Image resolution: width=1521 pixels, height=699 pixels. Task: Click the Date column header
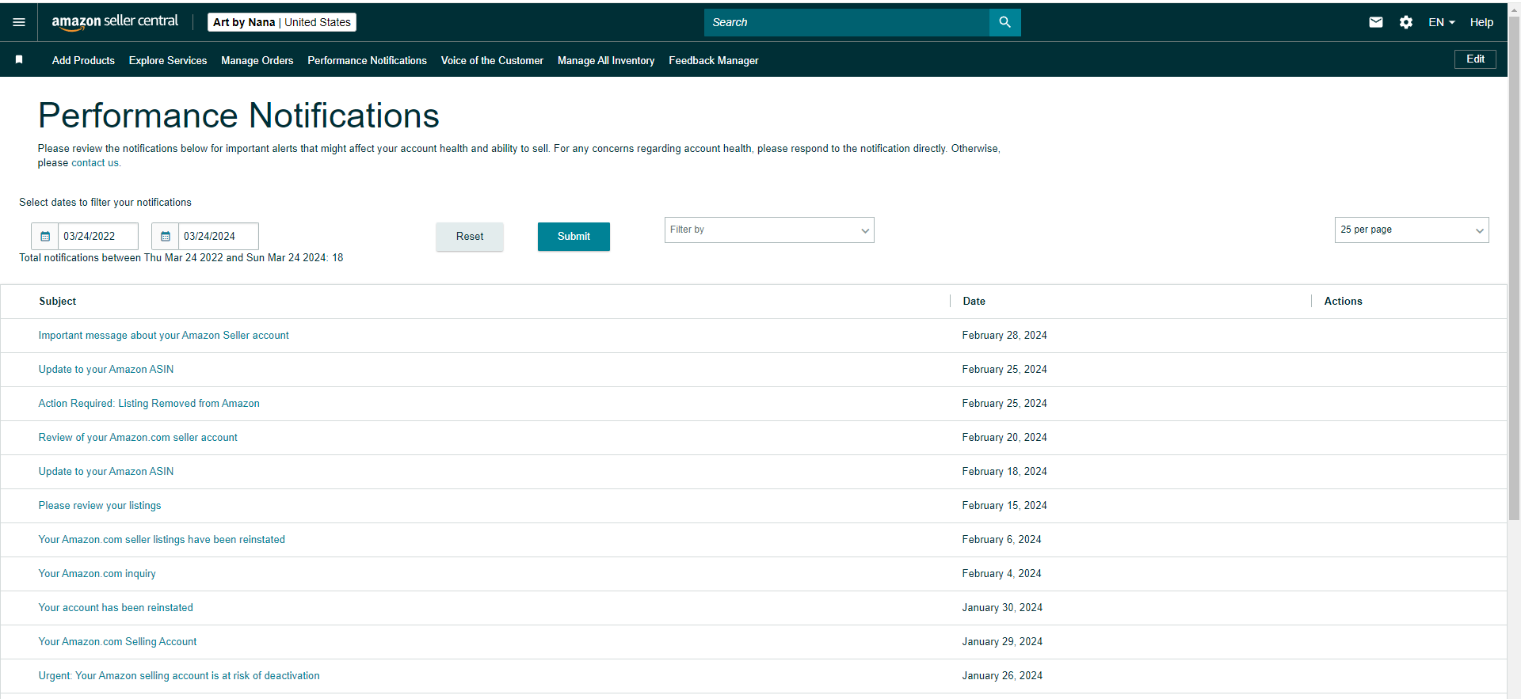[x=974, y=302]
